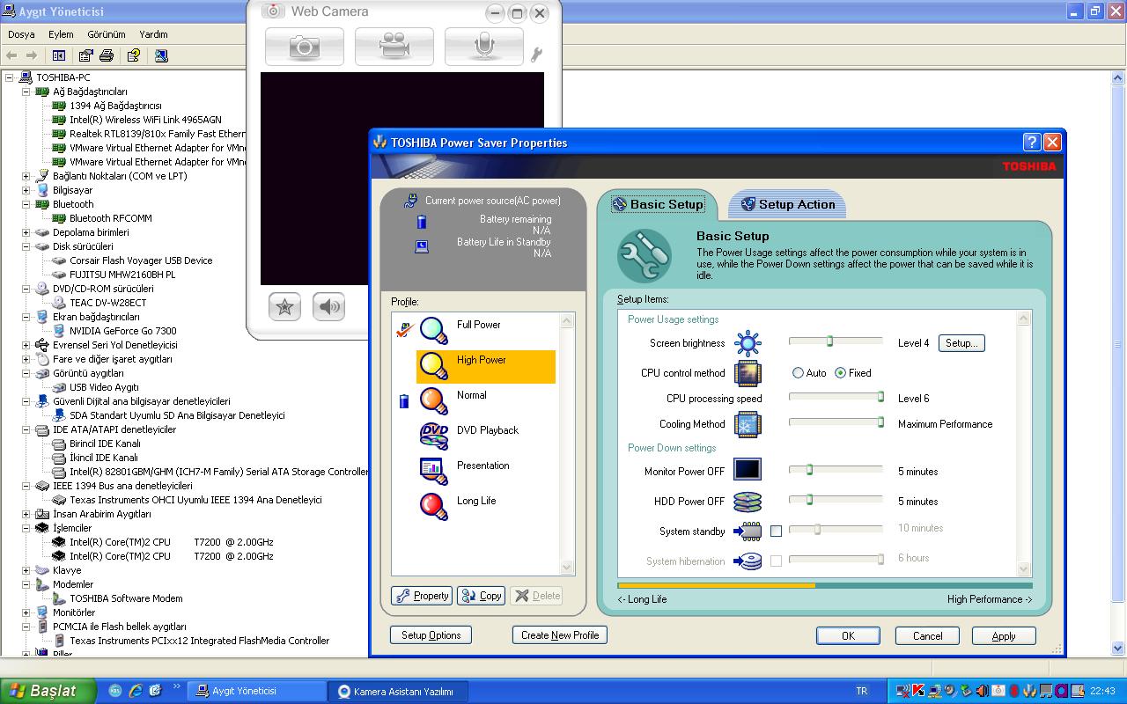Start video recording in Web Camera
This screenshot has height=704, width=1127.
(x=394, y=47)
